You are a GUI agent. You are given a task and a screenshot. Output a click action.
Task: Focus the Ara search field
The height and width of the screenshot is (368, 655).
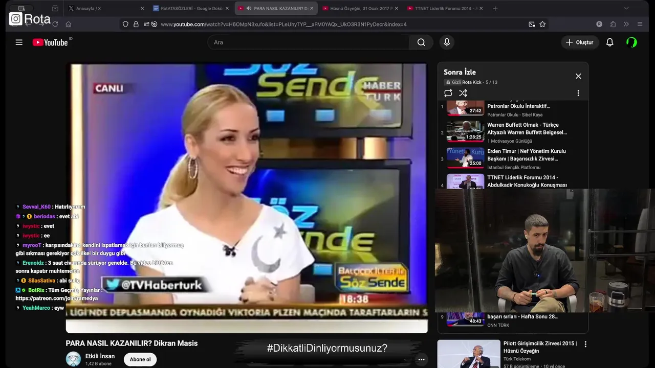pyautogui.click(x=309, y=42)
